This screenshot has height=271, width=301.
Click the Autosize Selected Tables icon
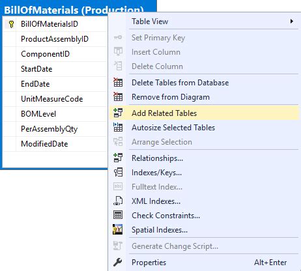(118, 127)
